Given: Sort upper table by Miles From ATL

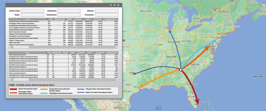Looking at the screenshot, I should (59, 19).
